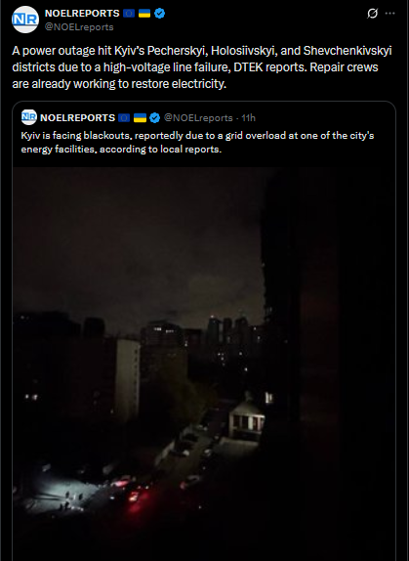Click the red car lights in the video

pos(135,496)
